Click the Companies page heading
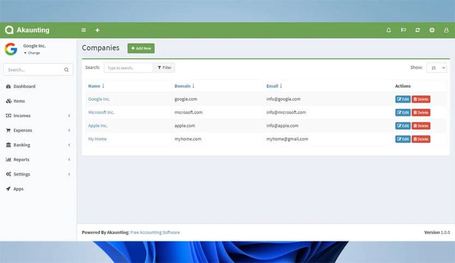 coord(101,48)
